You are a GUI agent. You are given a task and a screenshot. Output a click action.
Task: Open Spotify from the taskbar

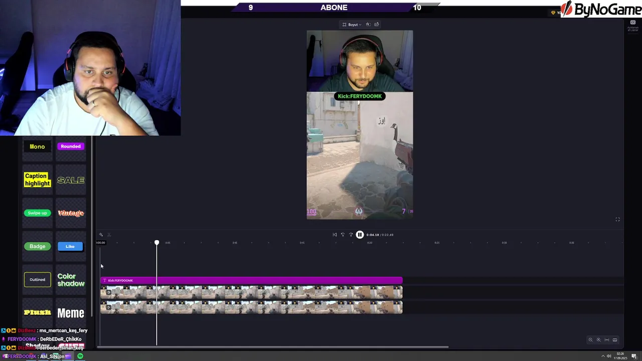(x=80, y=356)
